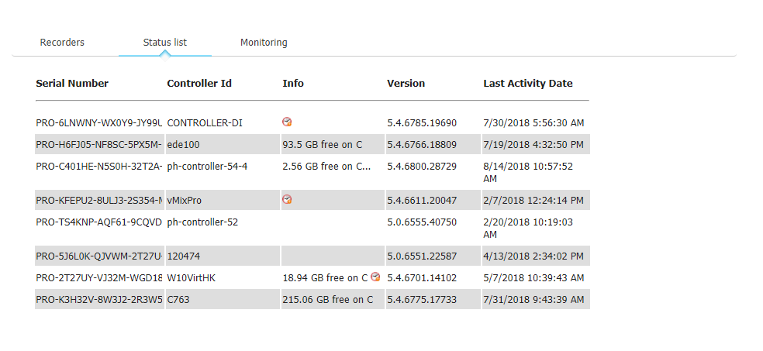
Task: Select the ede100 controller row
Action: (312, 144)
